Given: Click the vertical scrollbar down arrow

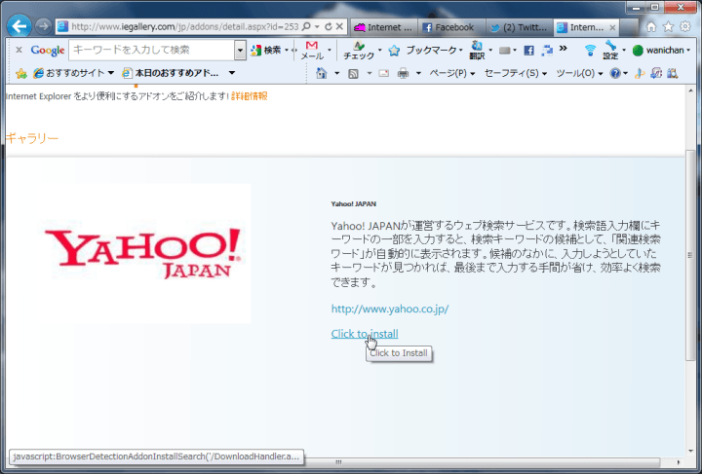Looking at the screenshot, I should 690,452.
